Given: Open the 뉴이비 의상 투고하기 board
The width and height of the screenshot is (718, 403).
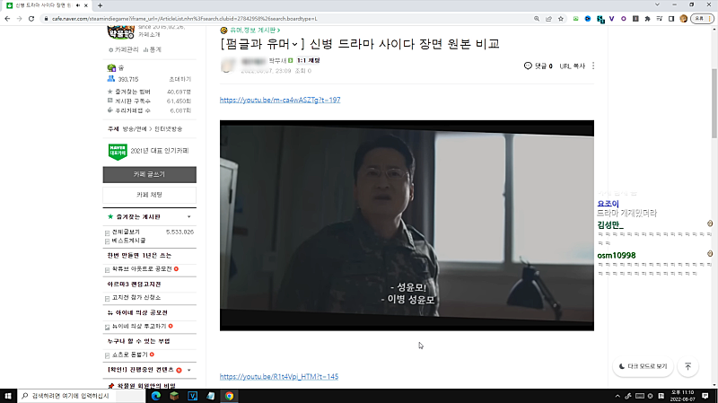Looking at the screenshot, I should click(139, 326).
